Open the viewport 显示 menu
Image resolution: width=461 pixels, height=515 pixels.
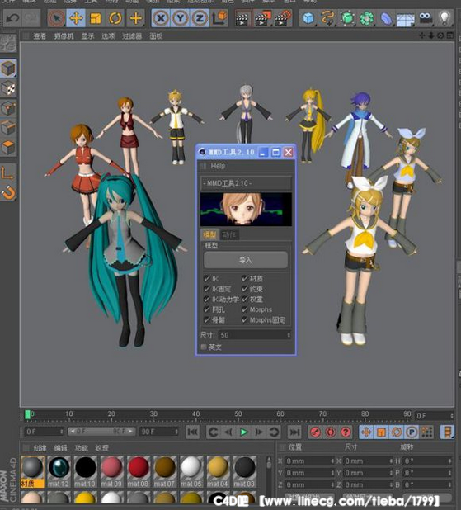87,36
